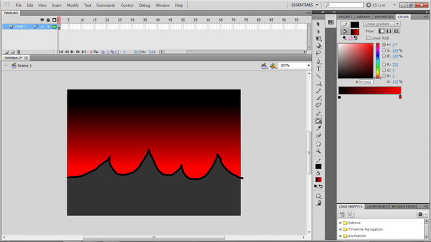Select the Selection arrow tool
This screenshot has height=242, width=431.
[x=319, y=24]
